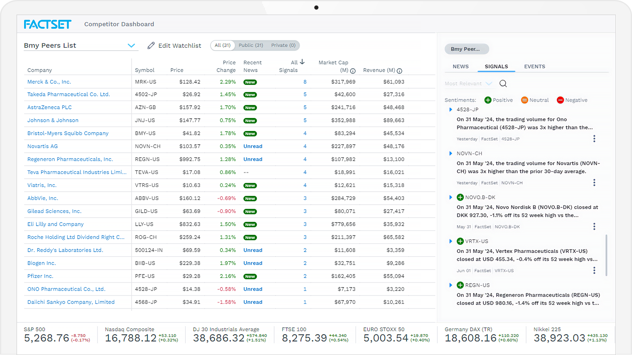Open Merck & Co., Inc. company page
This screenshot has width=632, height=355.
point(49,82)
